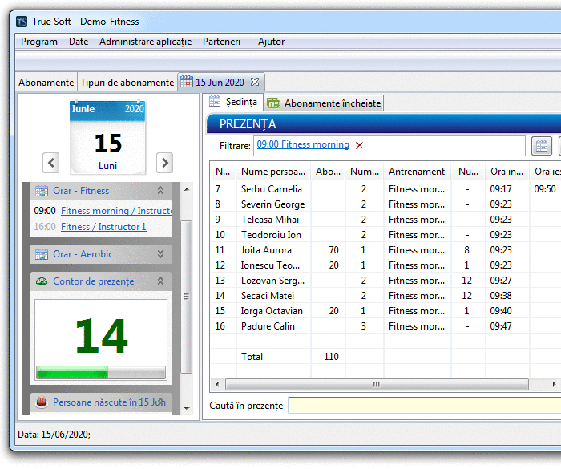
Task: Click the gauge icon beside Contor de prezențe
Action: pos(41,281)
